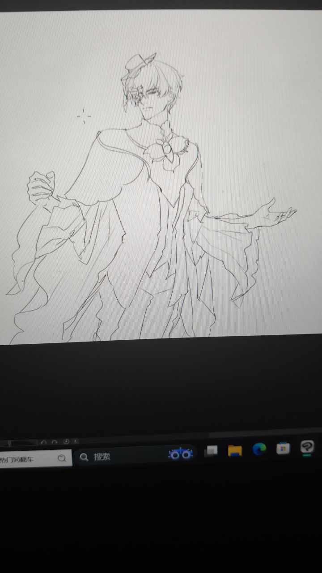322x573 pixels.
Task: Launch Microsoft Edge from the taskbar
Action: click(x=259, y=449)
